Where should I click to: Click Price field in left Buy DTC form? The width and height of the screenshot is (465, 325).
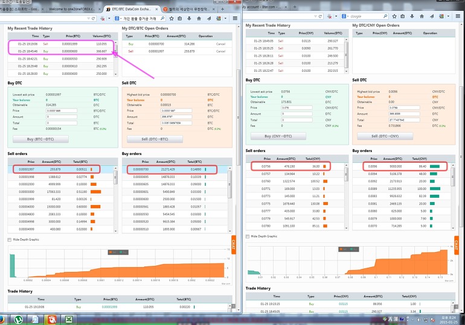pos(62,111)
